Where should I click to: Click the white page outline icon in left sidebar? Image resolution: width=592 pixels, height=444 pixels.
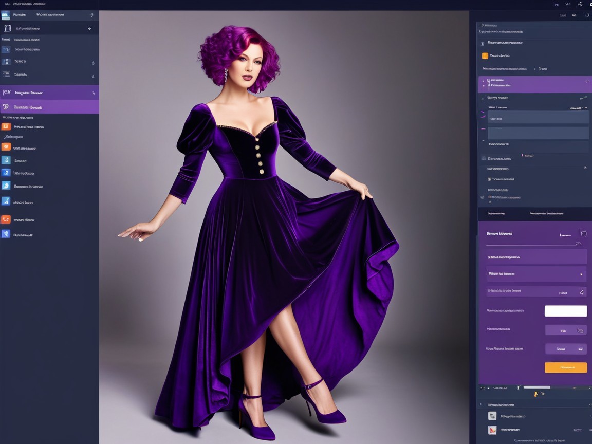click(x=7, y=28)
